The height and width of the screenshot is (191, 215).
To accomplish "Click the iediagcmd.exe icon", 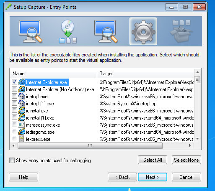I will 22,132.
